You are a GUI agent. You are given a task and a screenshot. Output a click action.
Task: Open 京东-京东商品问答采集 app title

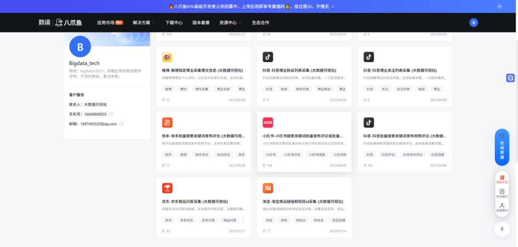tap(195, 202)
